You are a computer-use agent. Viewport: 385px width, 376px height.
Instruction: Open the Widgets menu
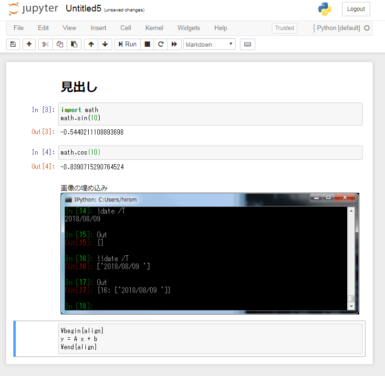(x=188, y=28)
